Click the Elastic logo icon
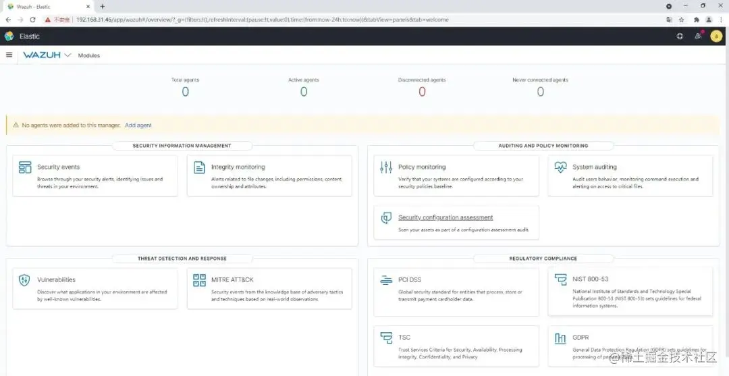 (9, 36)
